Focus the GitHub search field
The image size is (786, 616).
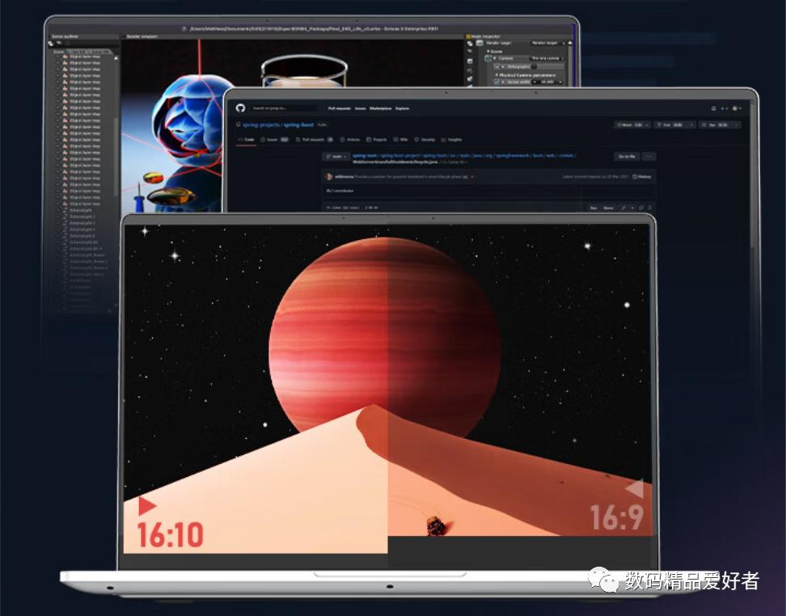click(284, 108)
